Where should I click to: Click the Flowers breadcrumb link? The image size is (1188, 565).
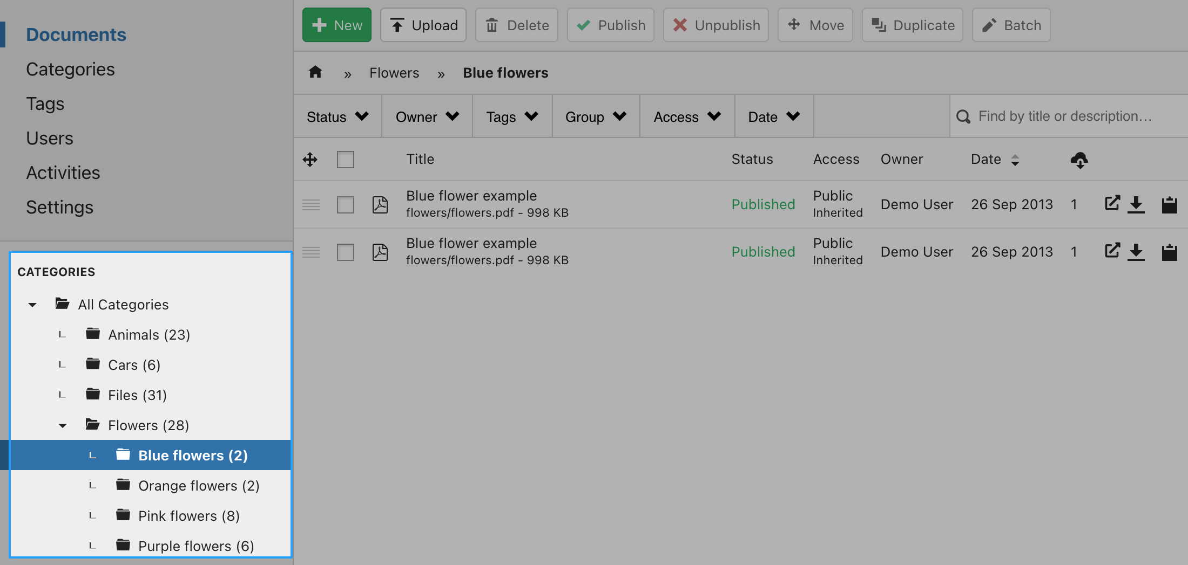394,73
